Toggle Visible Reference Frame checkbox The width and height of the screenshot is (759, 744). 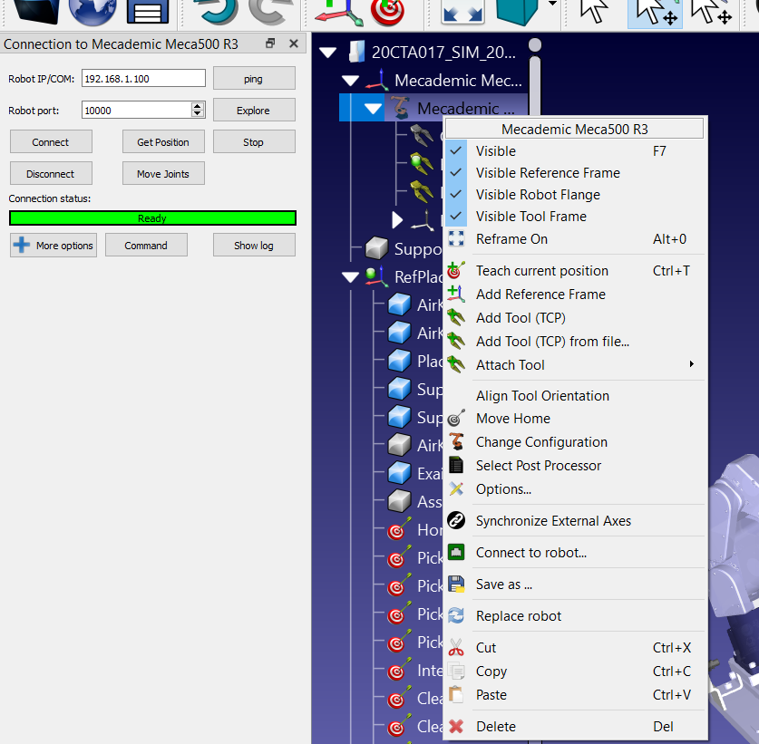click(x=457, y=173)
